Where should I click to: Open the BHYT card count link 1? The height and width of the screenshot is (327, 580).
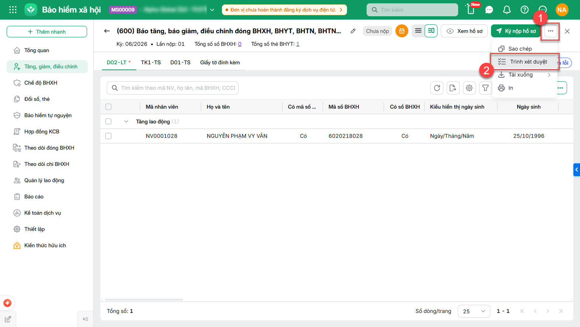pyautogui.click(x=298, y=44)
